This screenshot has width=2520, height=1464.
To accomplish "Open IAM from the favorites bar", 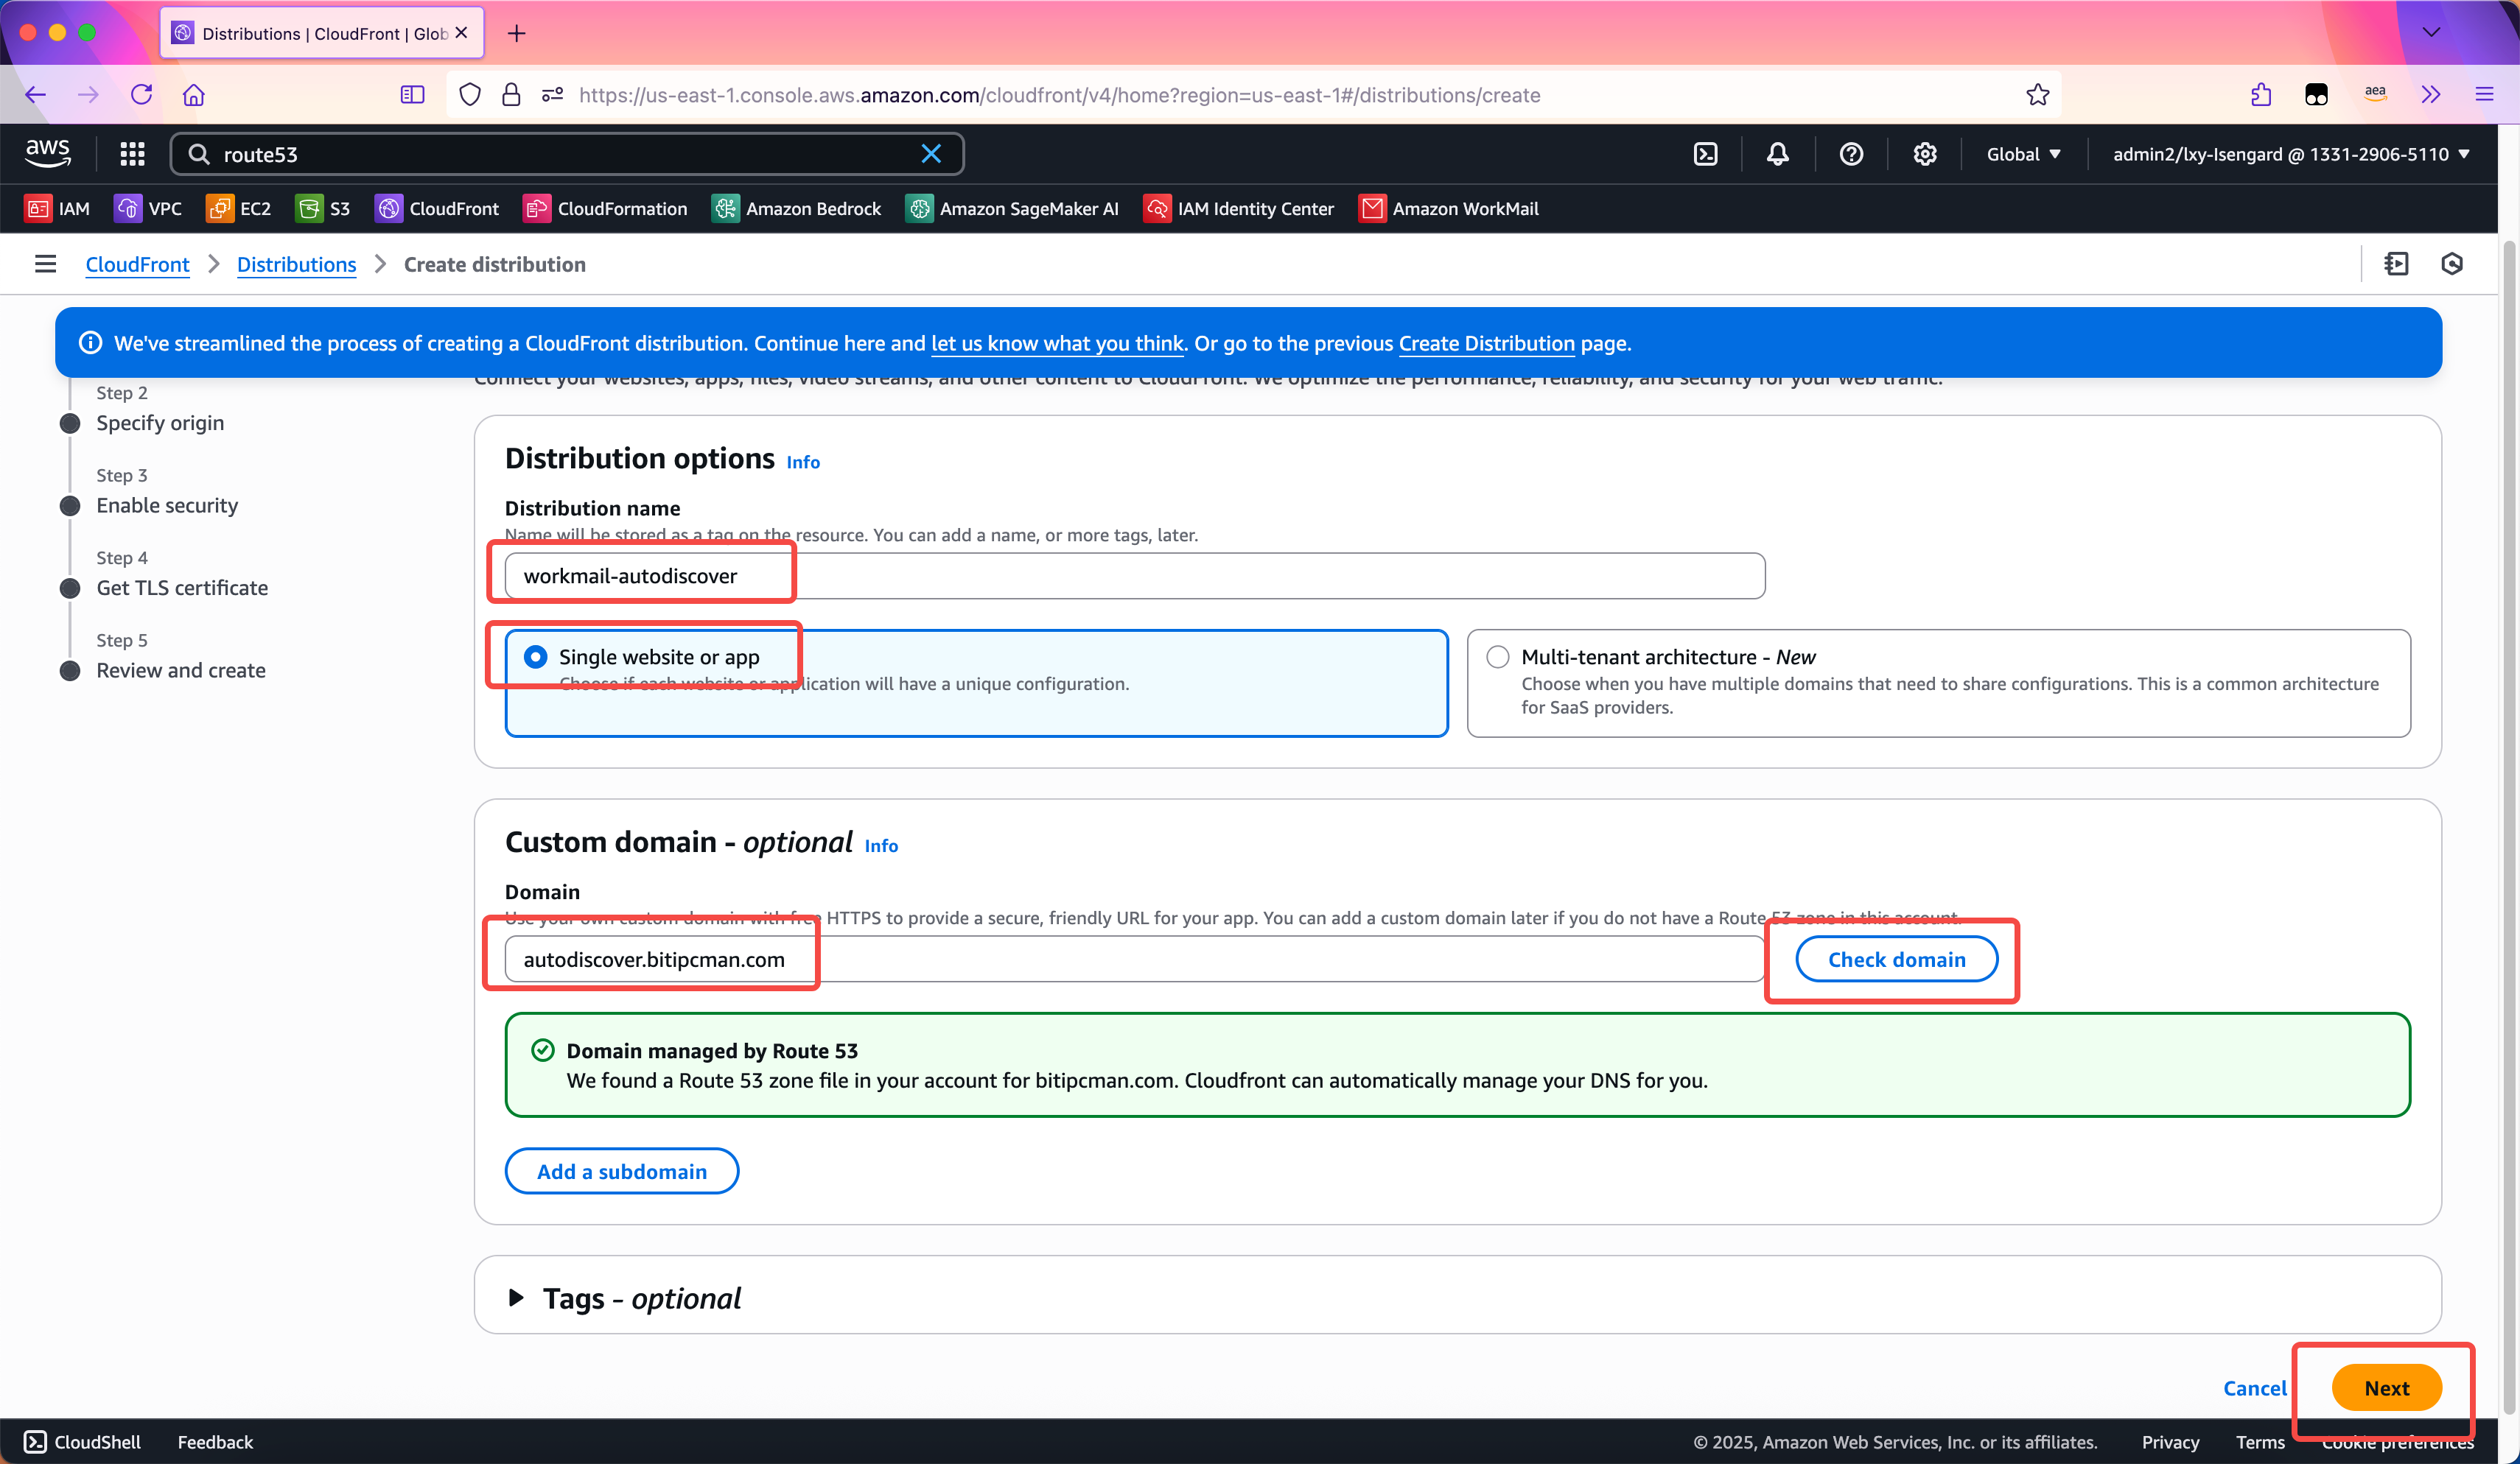I will coord(57,209).
